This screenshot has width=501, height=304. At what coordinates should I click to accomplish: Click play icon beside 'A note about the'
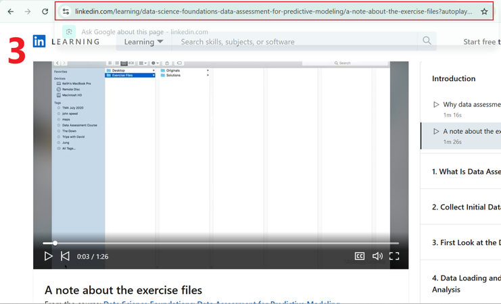pos(436,131)
